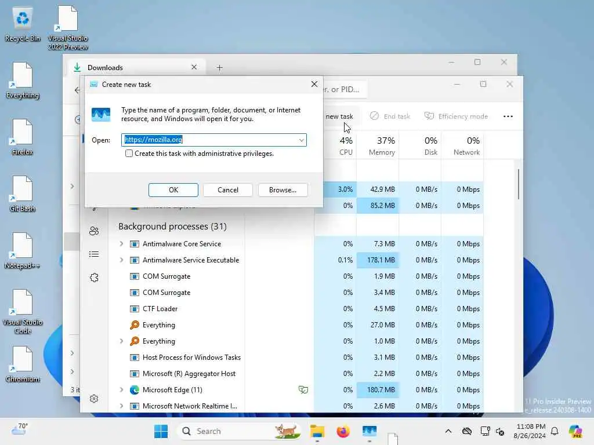The width and height of the screenshot is (594, 445).
Task: Enable administrative privileges checkbox
Action: point(129,153)
